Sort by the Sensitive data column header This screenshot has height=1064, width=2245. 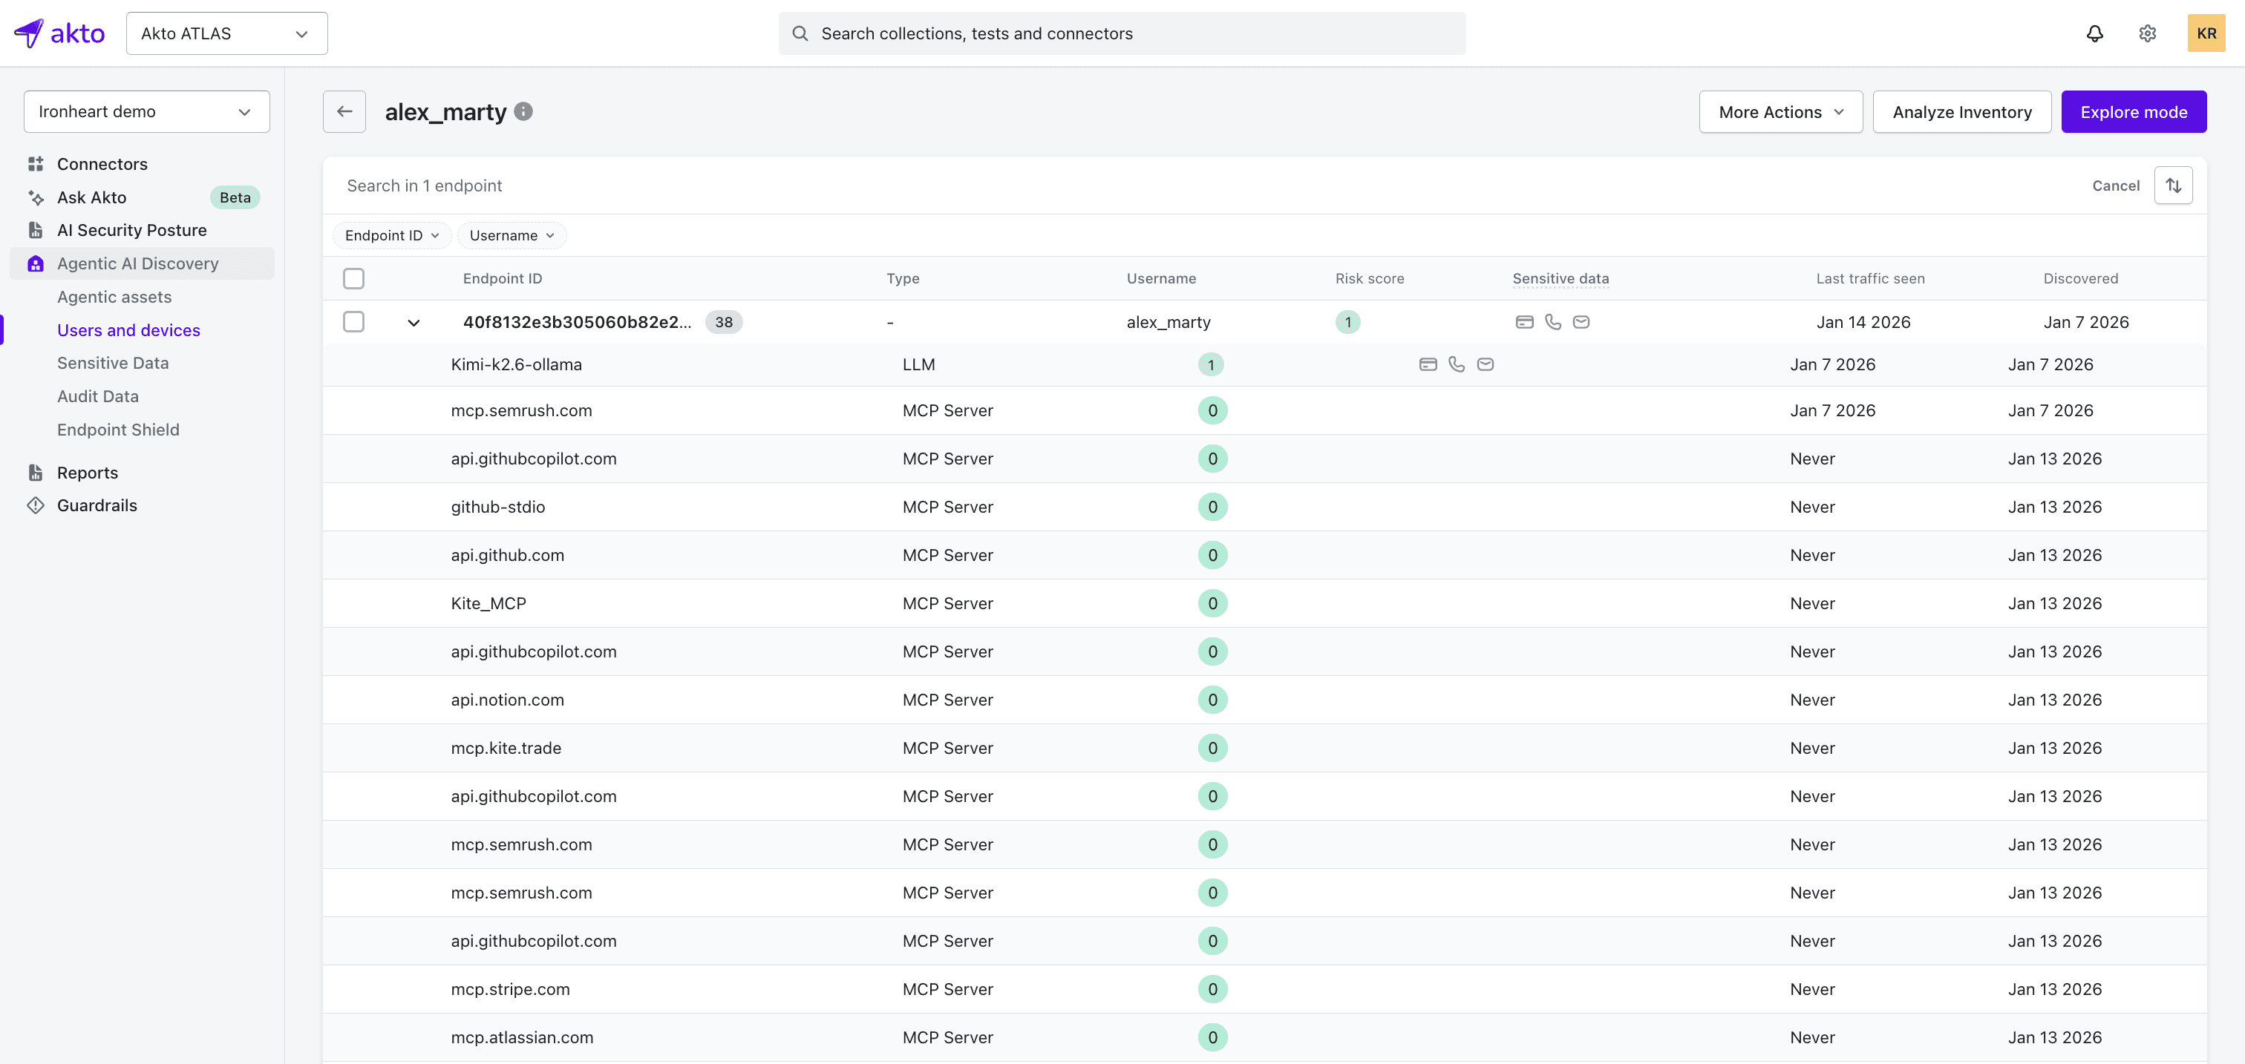point(1560,279)
